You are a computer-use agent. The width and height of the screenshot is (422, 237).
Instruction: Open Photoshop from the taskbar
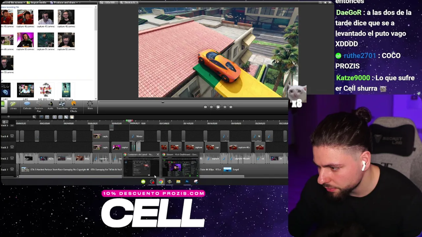point(187,182)
